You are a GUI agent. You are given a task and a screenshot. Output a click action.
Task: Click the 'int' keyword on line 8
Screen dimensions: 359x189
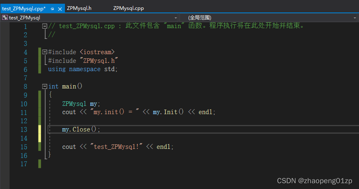(x=53, y=86)
